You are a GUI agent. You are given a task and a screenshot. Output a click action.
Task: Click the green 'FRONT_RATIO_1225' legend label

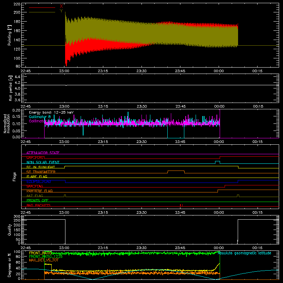click(x=46, y=256)
